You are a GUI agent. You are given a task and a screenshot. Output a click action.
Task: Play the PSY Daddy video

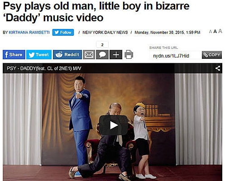(113, 125)
